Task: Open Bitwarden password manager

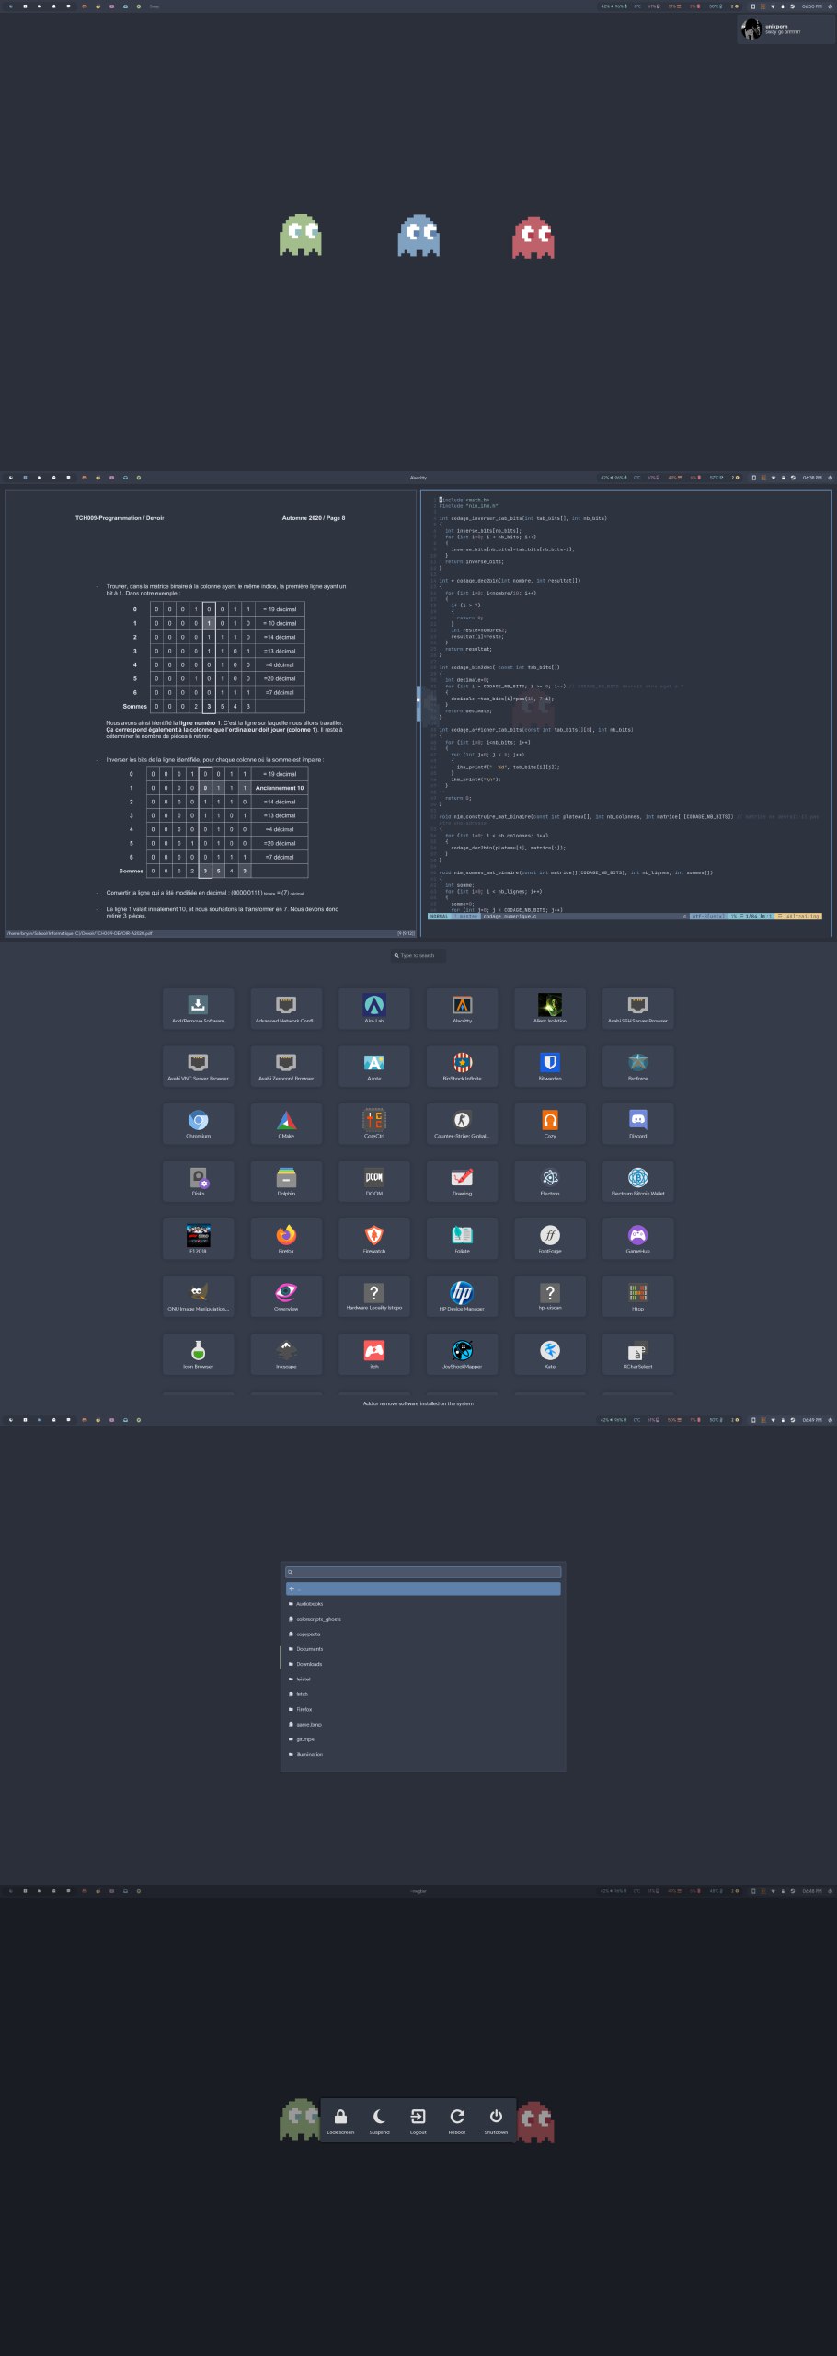Action: 550,1067
